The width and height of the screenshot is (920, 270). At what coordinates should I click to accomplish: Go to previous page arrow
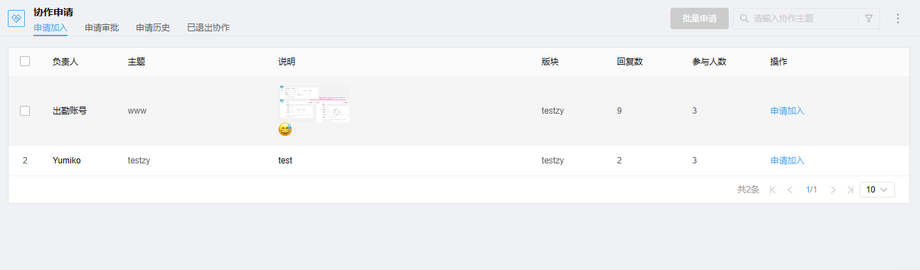[x=790, y=190]
